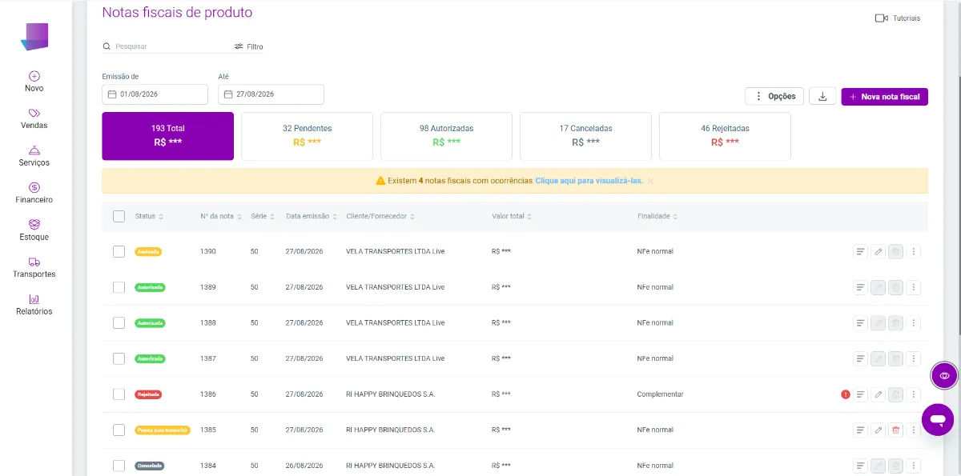Sort table by Nº da nota column
Viewport: 961px width, 476px height.
click(220, 217)
